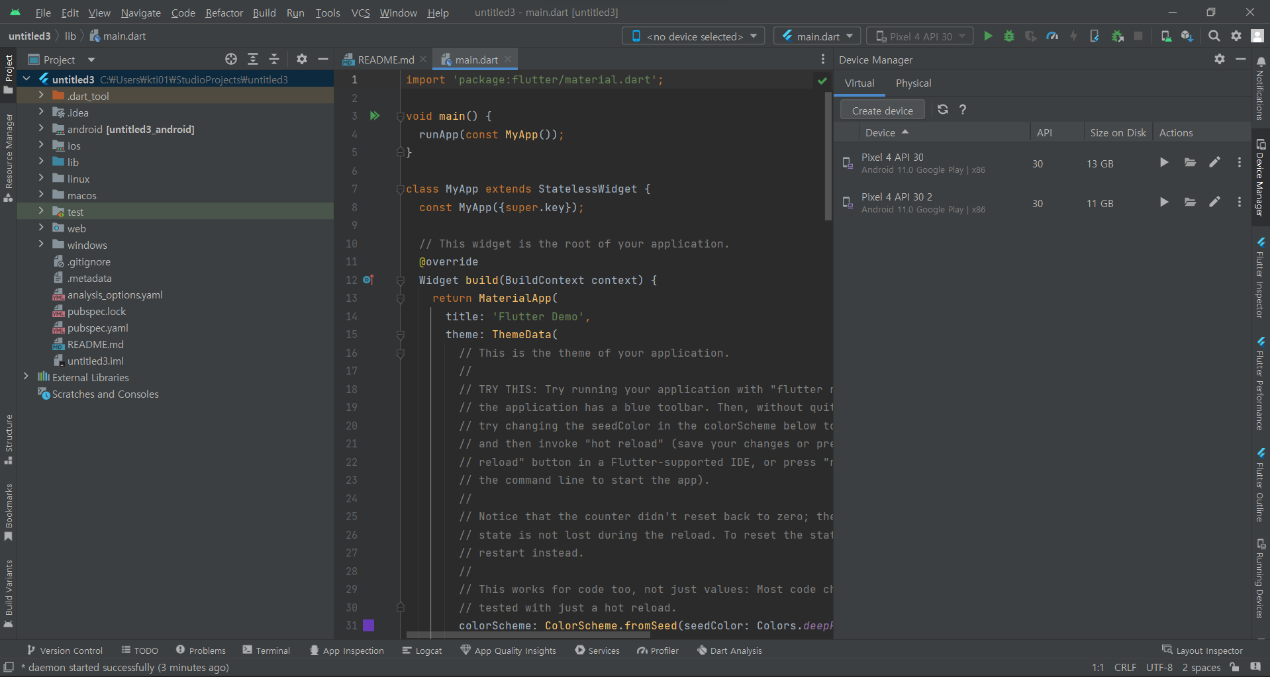
Task: Open the Flutter profile mode speedometer icon
Action: coord(1052,36)
